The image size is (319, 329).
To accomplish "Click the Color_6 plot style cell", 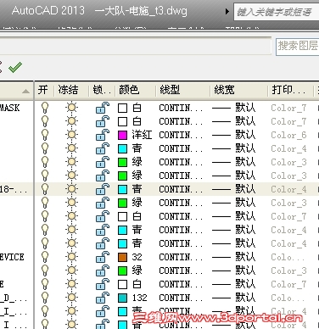I will (288, 135).
